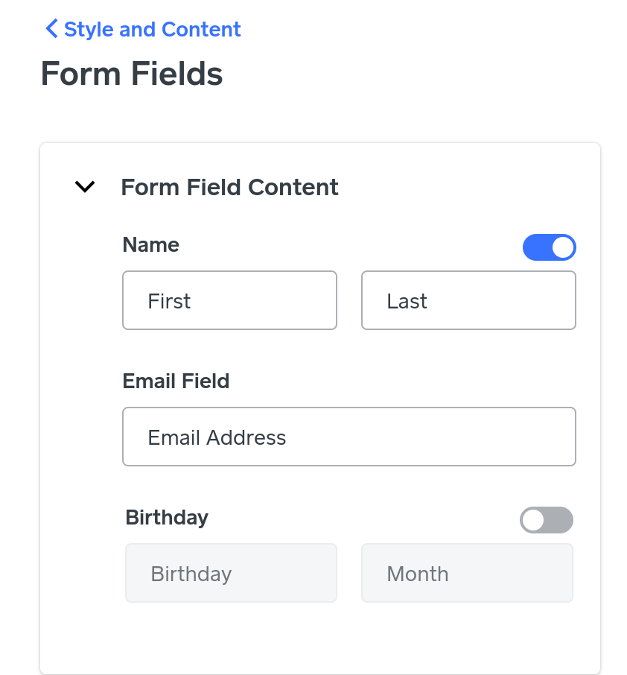Click the "Last" placeholder text
Image resolution: width=627 pixels, height=675 pixels.
coord(407,301)
